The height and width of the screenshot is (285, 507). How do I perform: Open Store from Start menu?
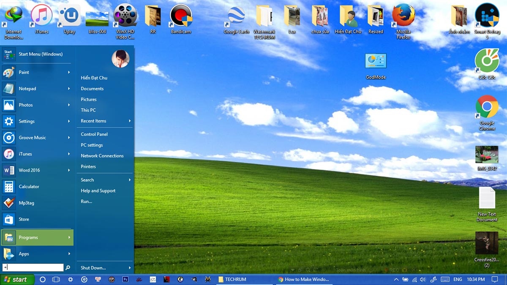point(37,219)
